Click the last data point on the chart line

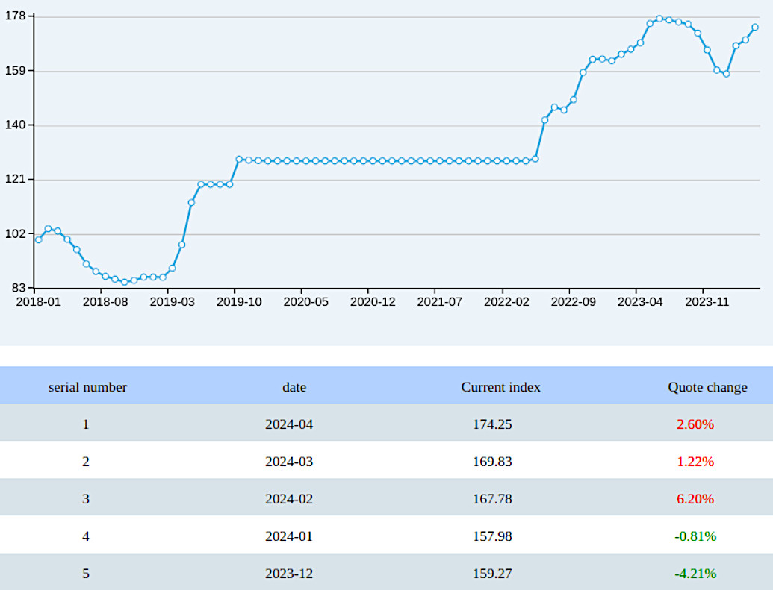(755, 27)
